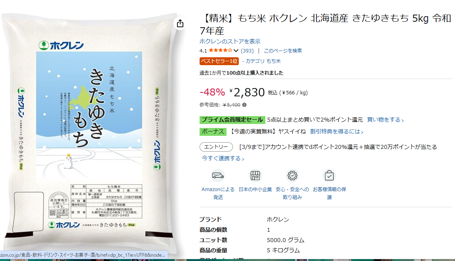This screenshot has height=261, width=455.
Task: Click the プライム会員限定セール green label
Action: pyautogui.click(x=232, y=120)
